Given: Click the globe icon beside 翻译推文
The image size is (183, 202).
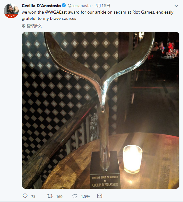Looking at the screenshot, I should pos(24,26).
